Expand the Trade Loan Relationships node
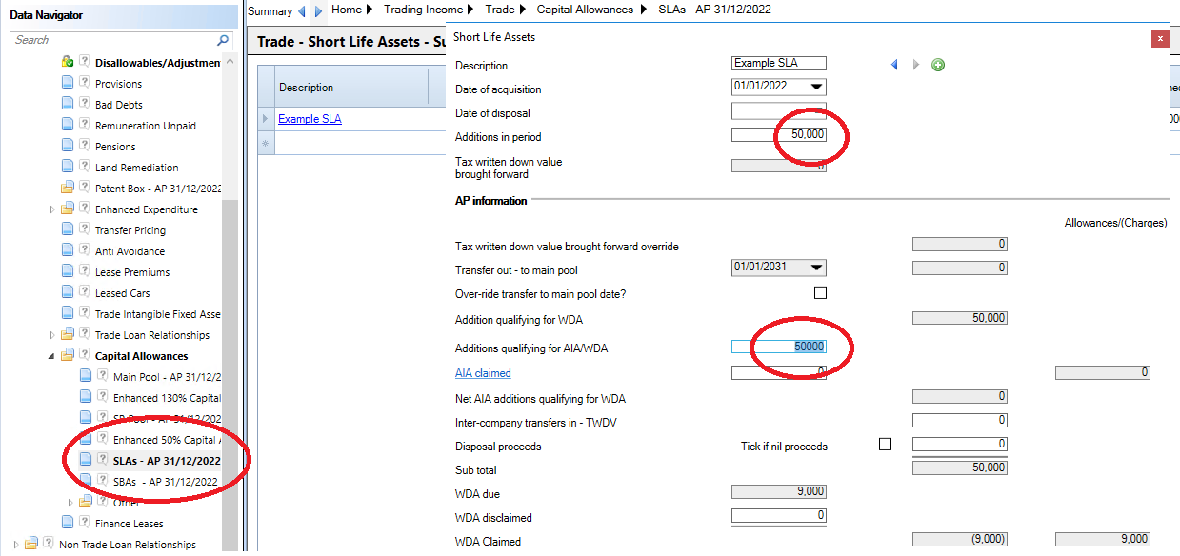 coord(52,335)
